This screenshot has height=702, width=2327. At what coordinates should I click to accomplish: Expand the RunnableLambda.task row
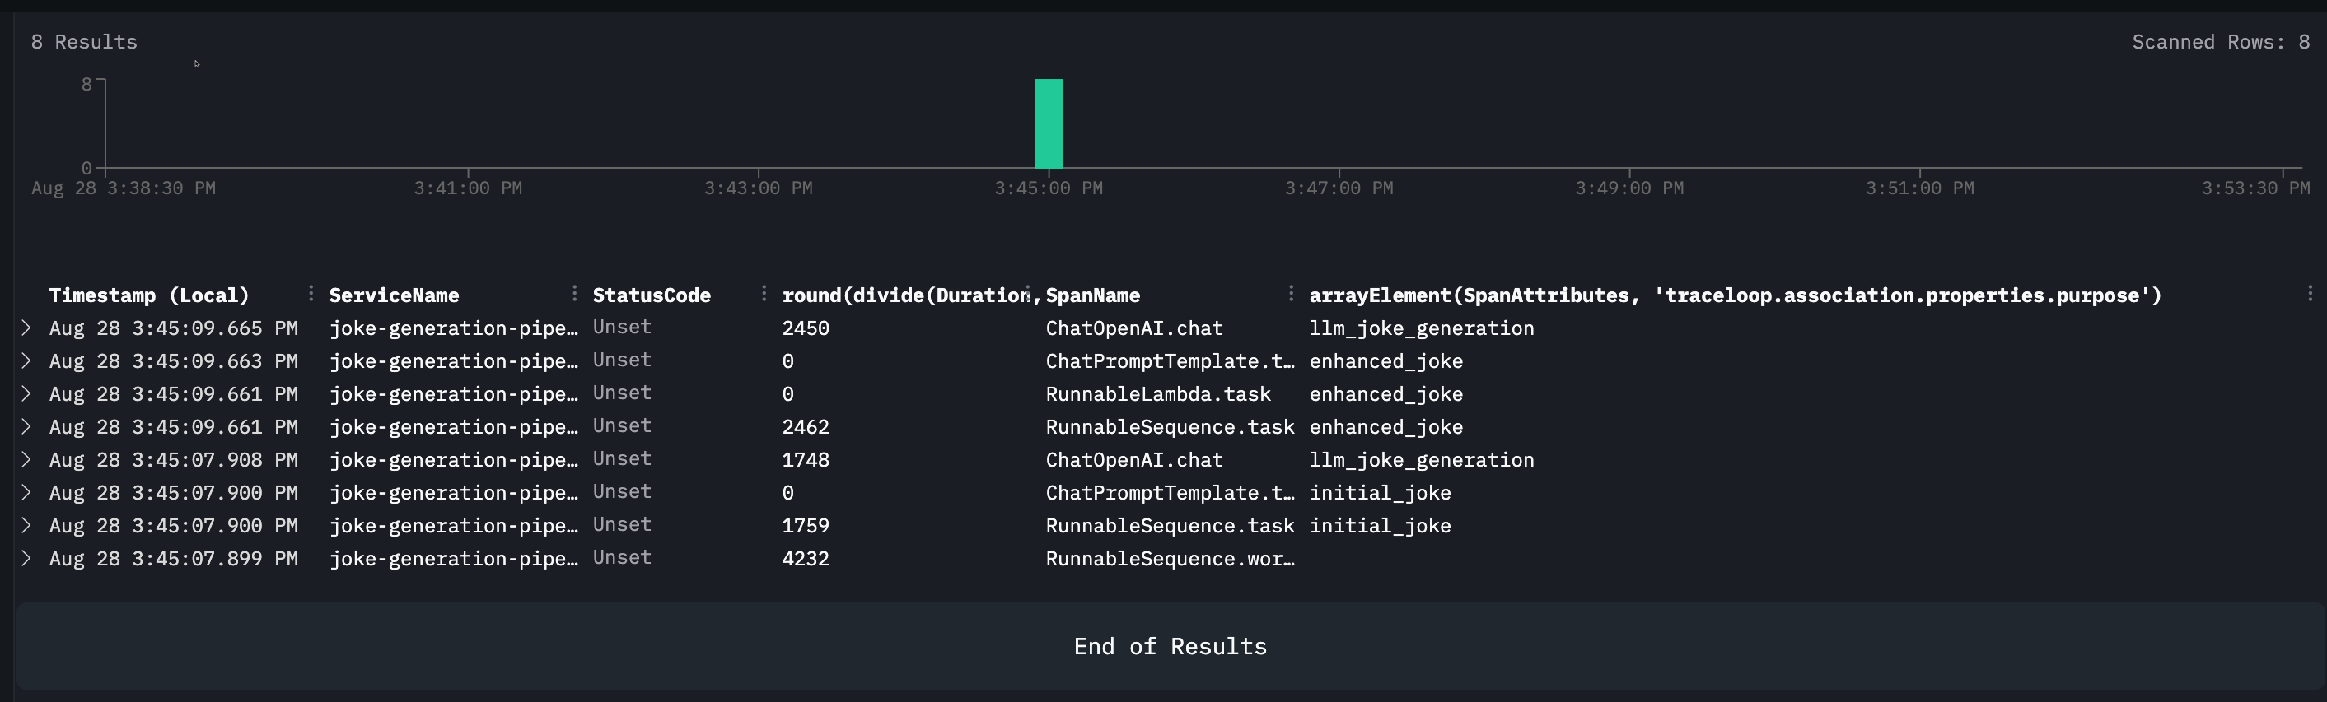pyautogui.click(x=26, y=394)
